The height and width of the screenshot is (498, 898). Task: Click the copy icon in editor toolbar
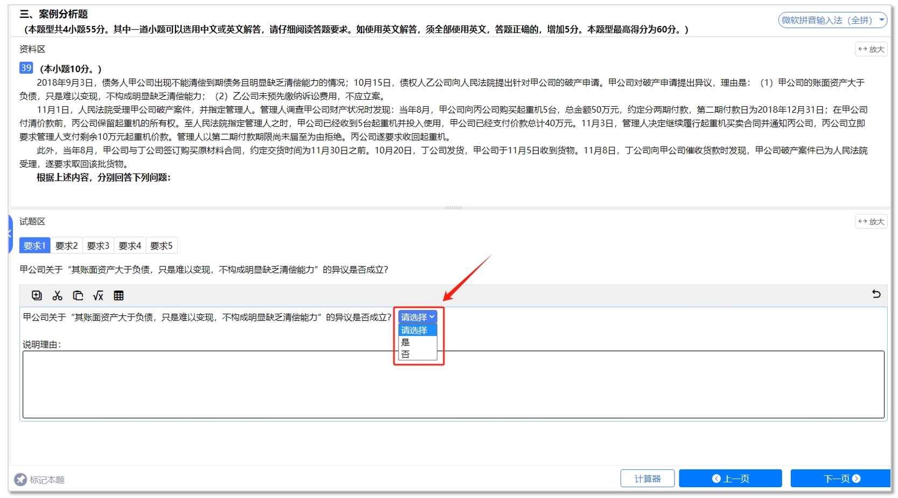click(37, 295)
